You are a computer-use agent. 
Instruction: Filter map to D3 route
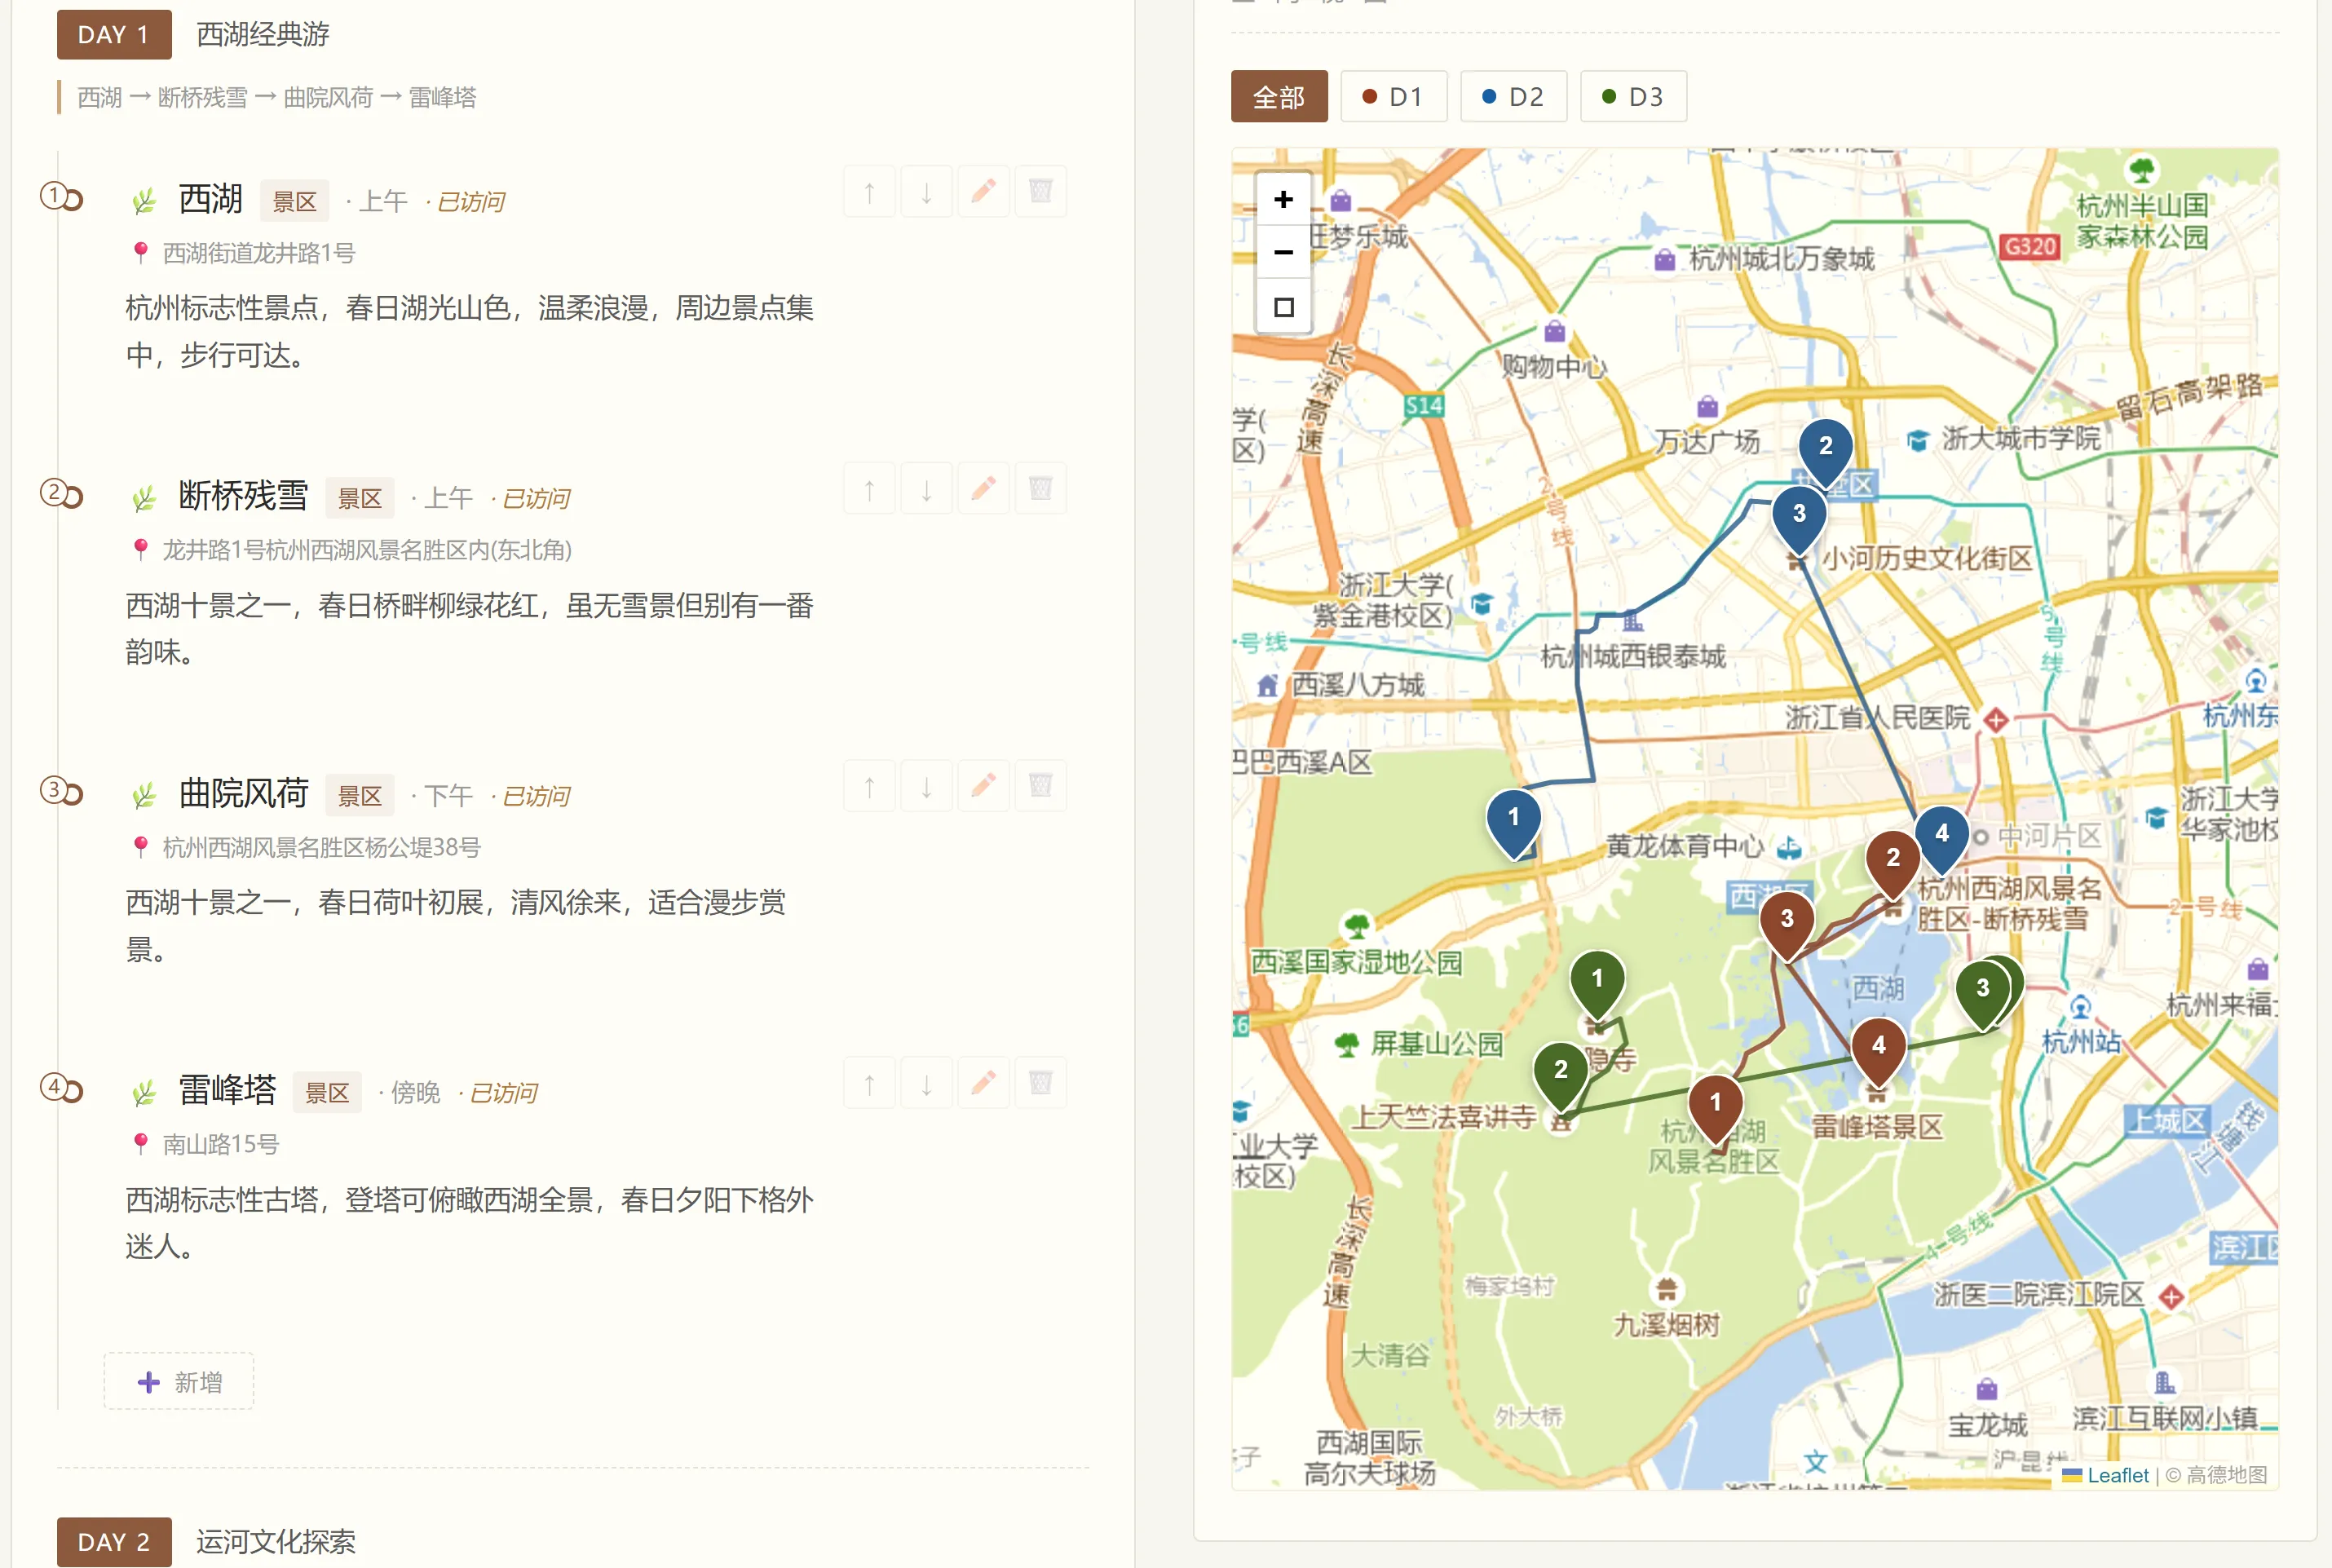(1633, 97)
